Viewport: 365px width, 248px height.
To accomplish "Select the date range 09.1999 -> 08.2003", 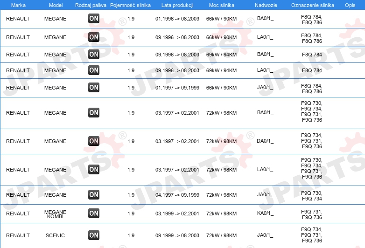I will click(x=177, y=235).
